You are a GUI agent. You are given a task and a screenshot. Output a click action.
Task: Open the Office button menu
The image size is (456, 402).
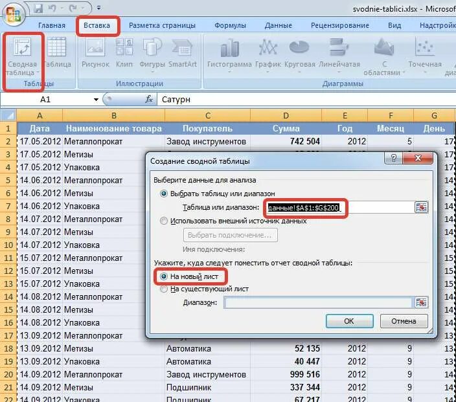click(x=14, y=14)
